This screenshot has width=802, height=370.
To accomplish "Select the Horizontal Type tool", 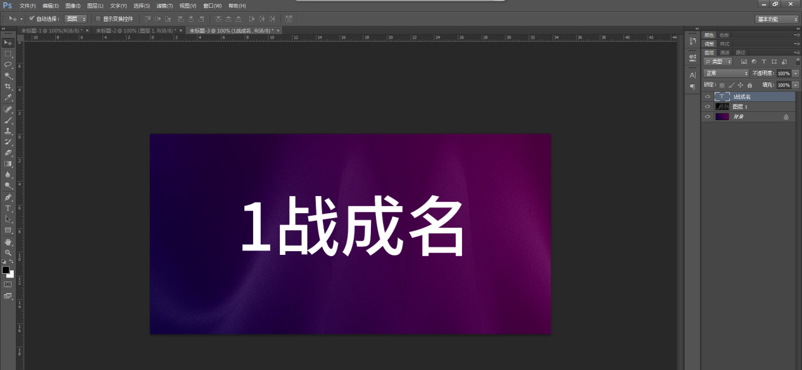I will click(x=8, y=208).
